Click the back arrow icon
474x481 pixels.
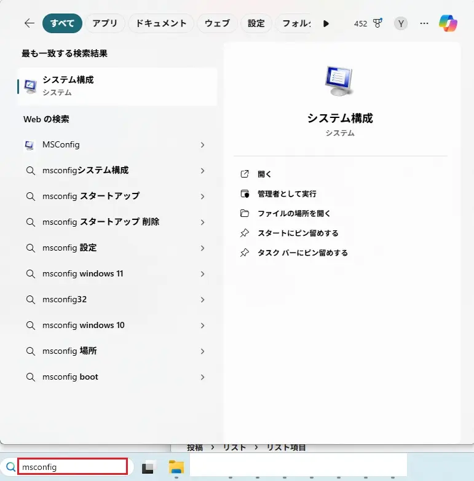click(30, 23)
